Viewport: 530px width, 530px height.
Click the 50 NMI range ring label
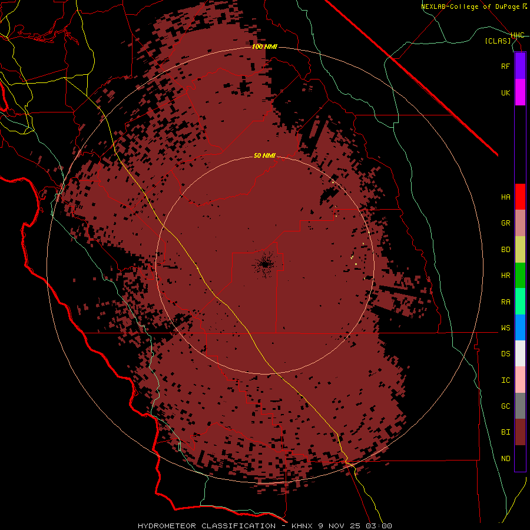[x=264, y=155]
